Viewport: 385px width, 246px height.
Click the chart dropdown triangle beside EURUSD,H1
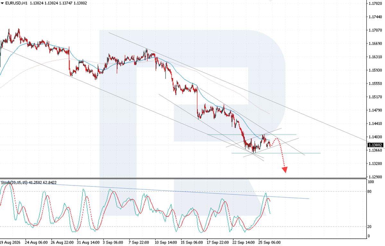click(x=2, y=3)
